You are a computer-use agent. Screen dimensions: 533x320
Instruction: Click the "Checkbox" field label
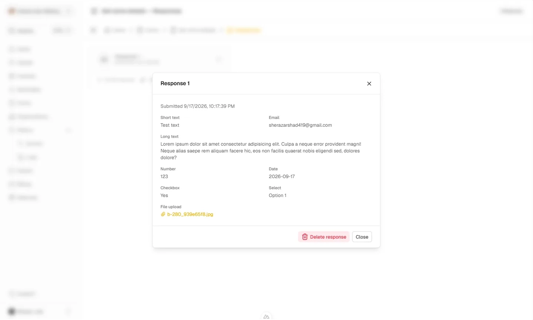coord(170,188)
